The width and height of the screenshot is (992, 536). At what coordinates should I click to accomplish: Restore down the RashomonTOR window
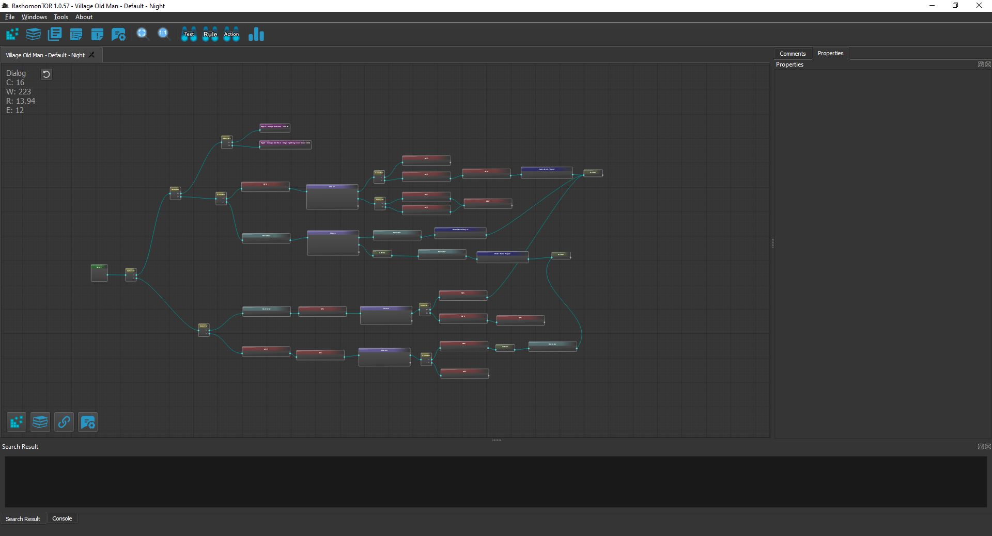955,6
